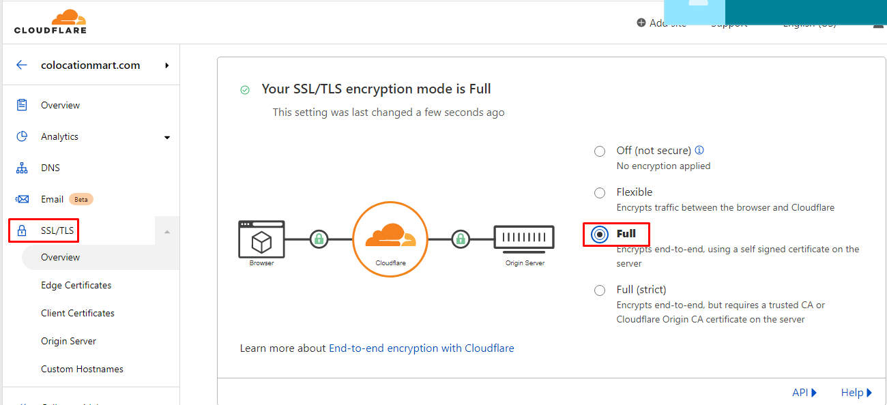887x405 pixels.
Task: Click the SSL/TLS padlock icon
Action: 23,230
